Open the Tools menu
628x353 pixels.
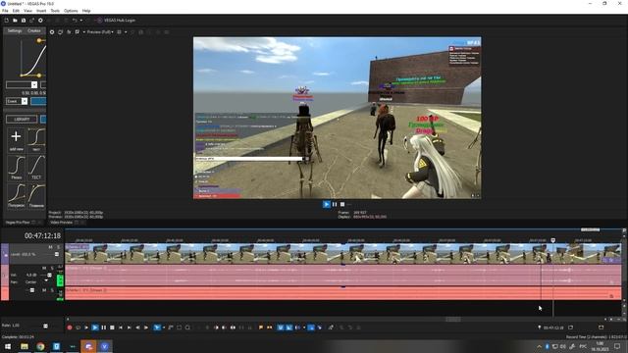(55, 11)
